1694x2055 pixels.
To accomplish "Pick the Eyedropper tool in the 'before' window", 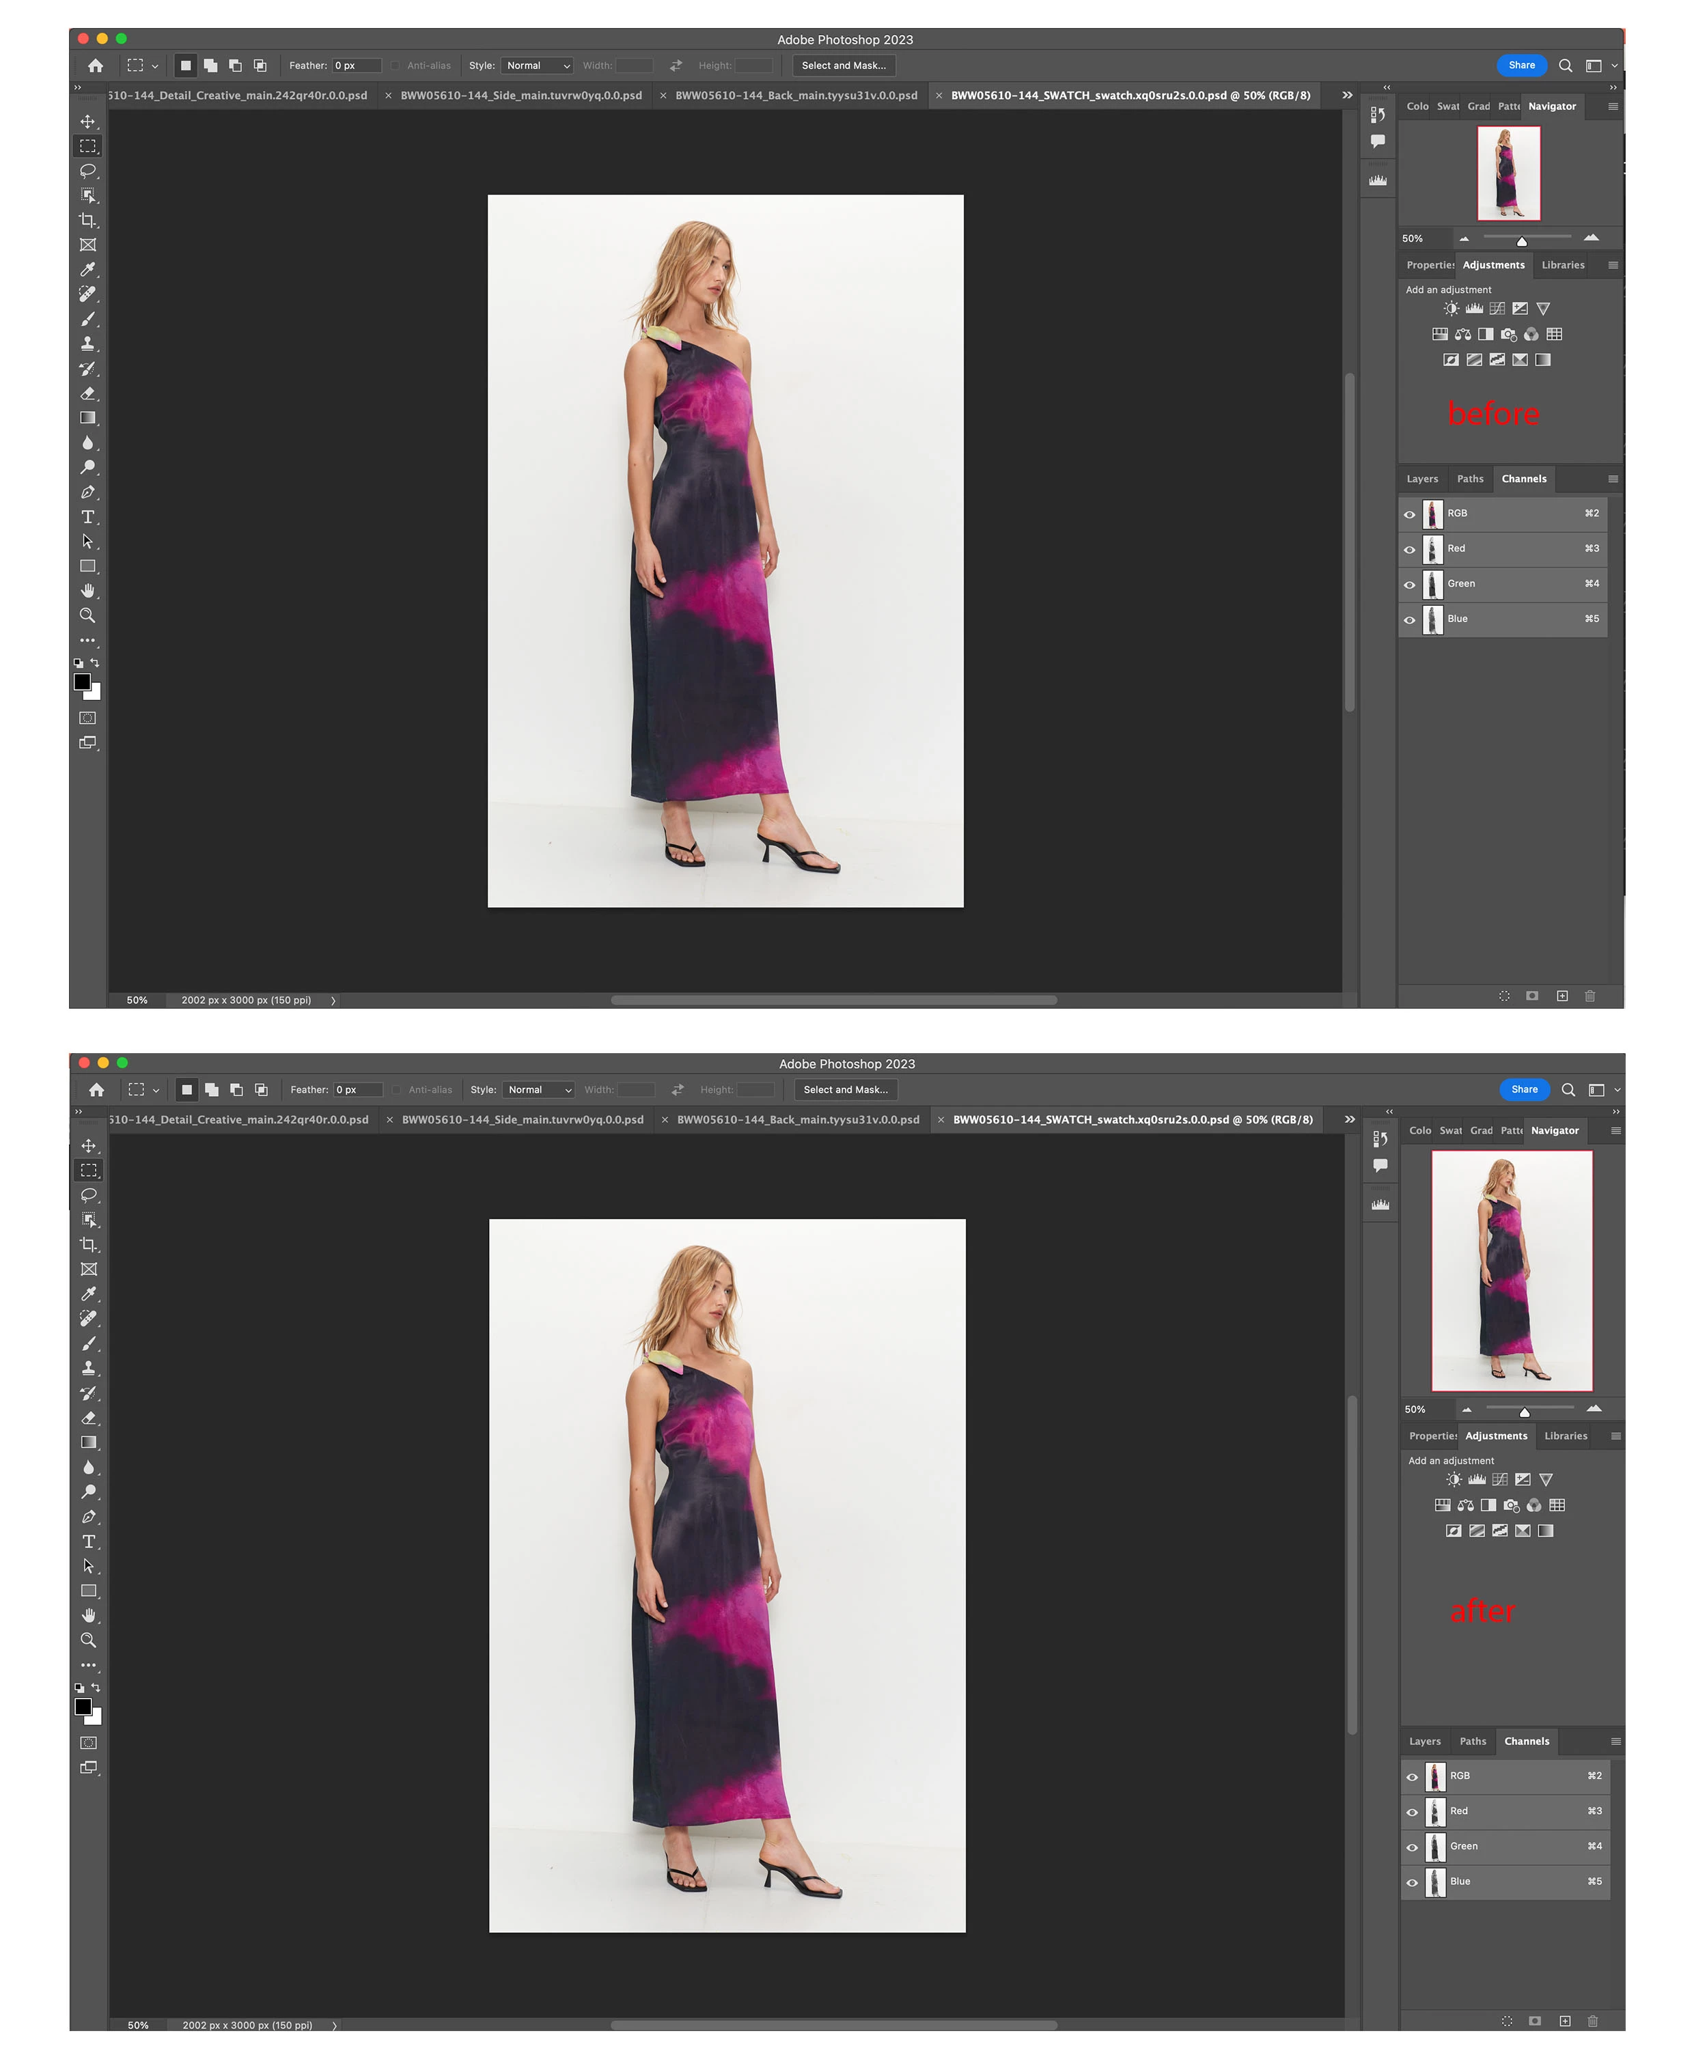I will point(88,269).
